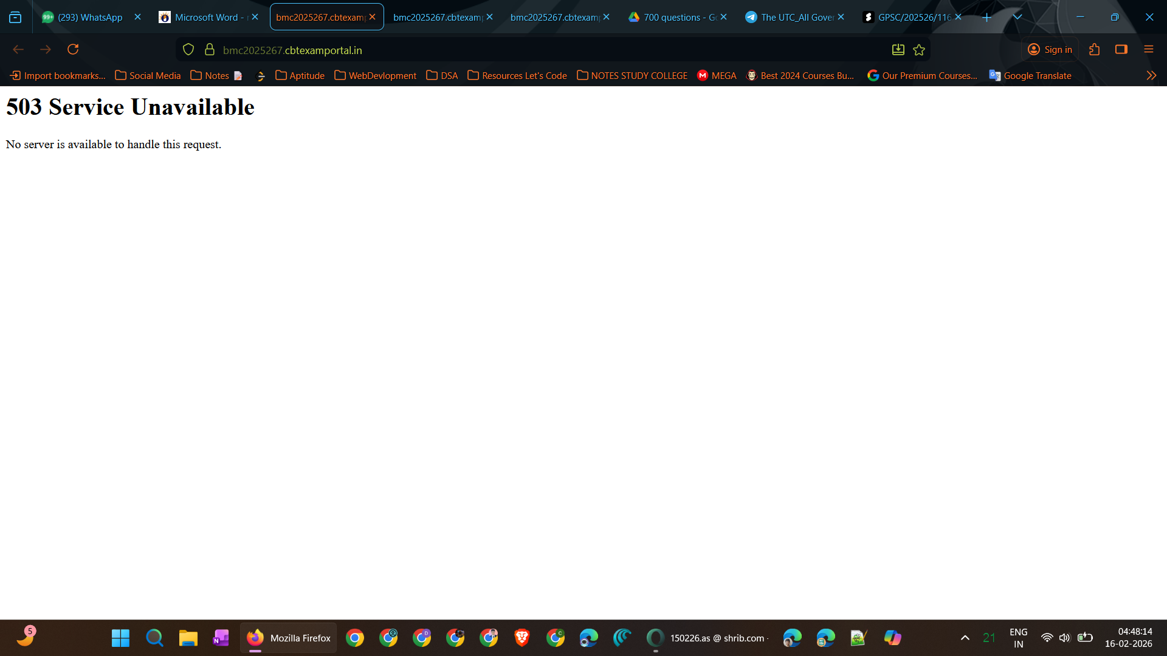Click the Sign in button
This screenshot has width=1167, height=656.
coord(1050,50)
